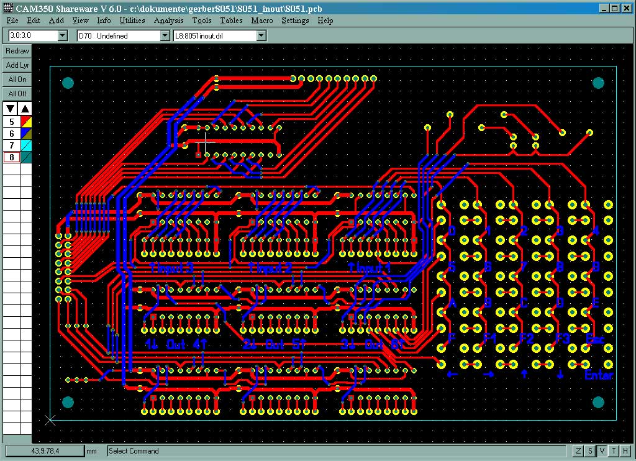Image resolution: width=636 pixels, height=461 pixels.
Task: Click layer 8 teal color swatch
Action: pos(26,157)
